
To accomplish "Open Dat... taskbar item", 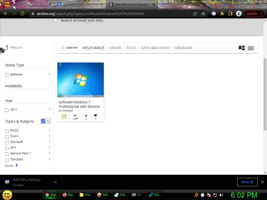I will (121, 195).
